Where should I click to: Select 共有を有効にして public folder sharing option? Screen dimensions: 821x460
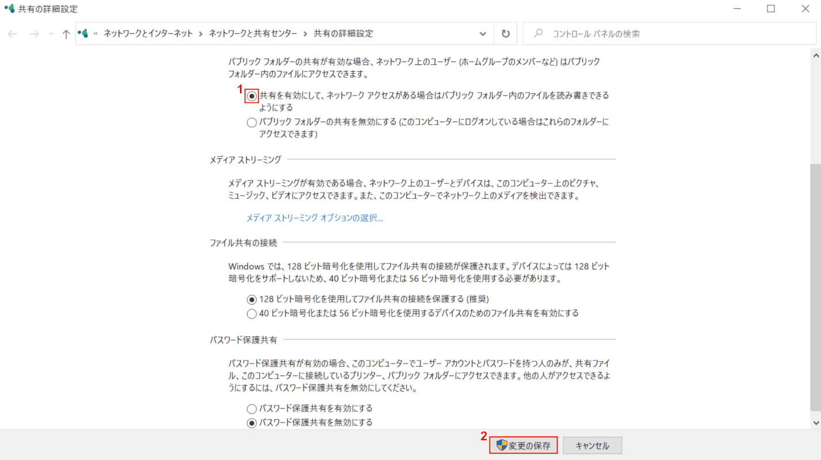pos(251,96)
